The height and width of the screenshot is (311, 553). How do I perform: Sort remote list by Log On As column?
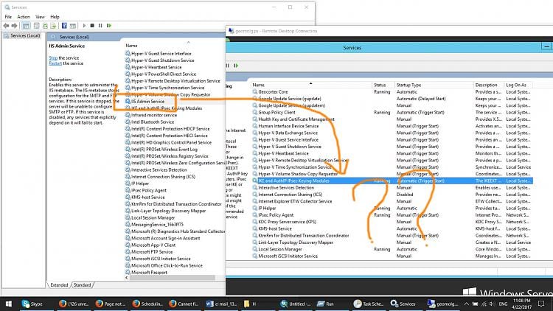[518, 85]
